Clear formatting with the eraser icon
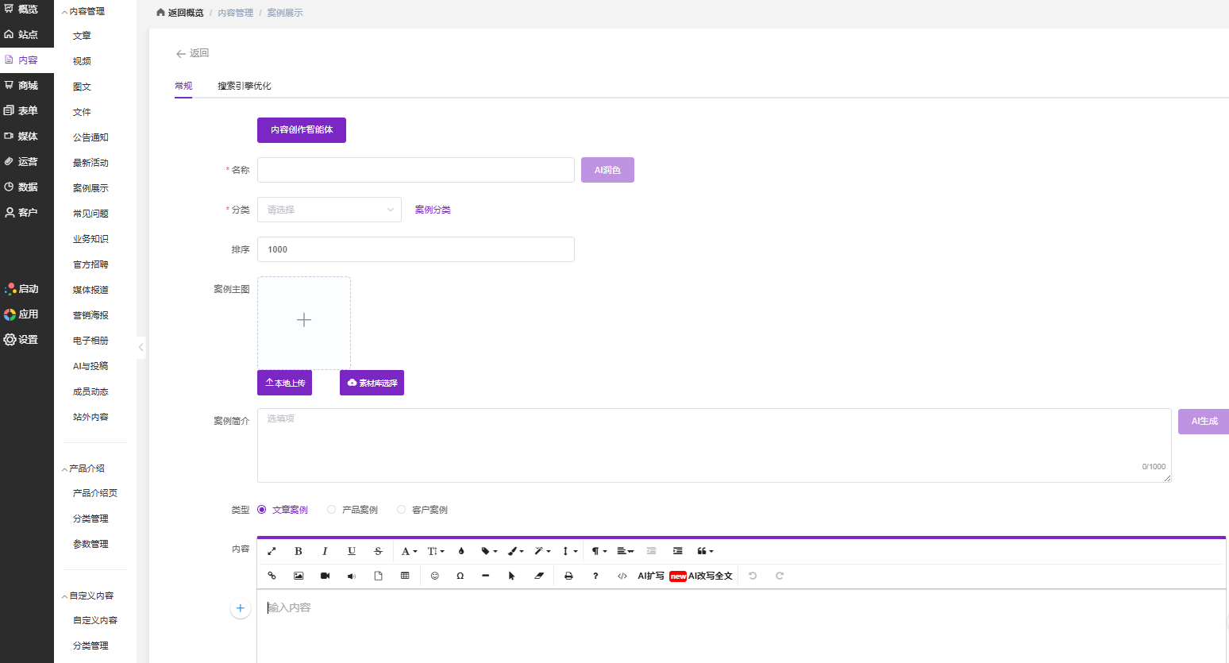 click(x=538, y=576)
